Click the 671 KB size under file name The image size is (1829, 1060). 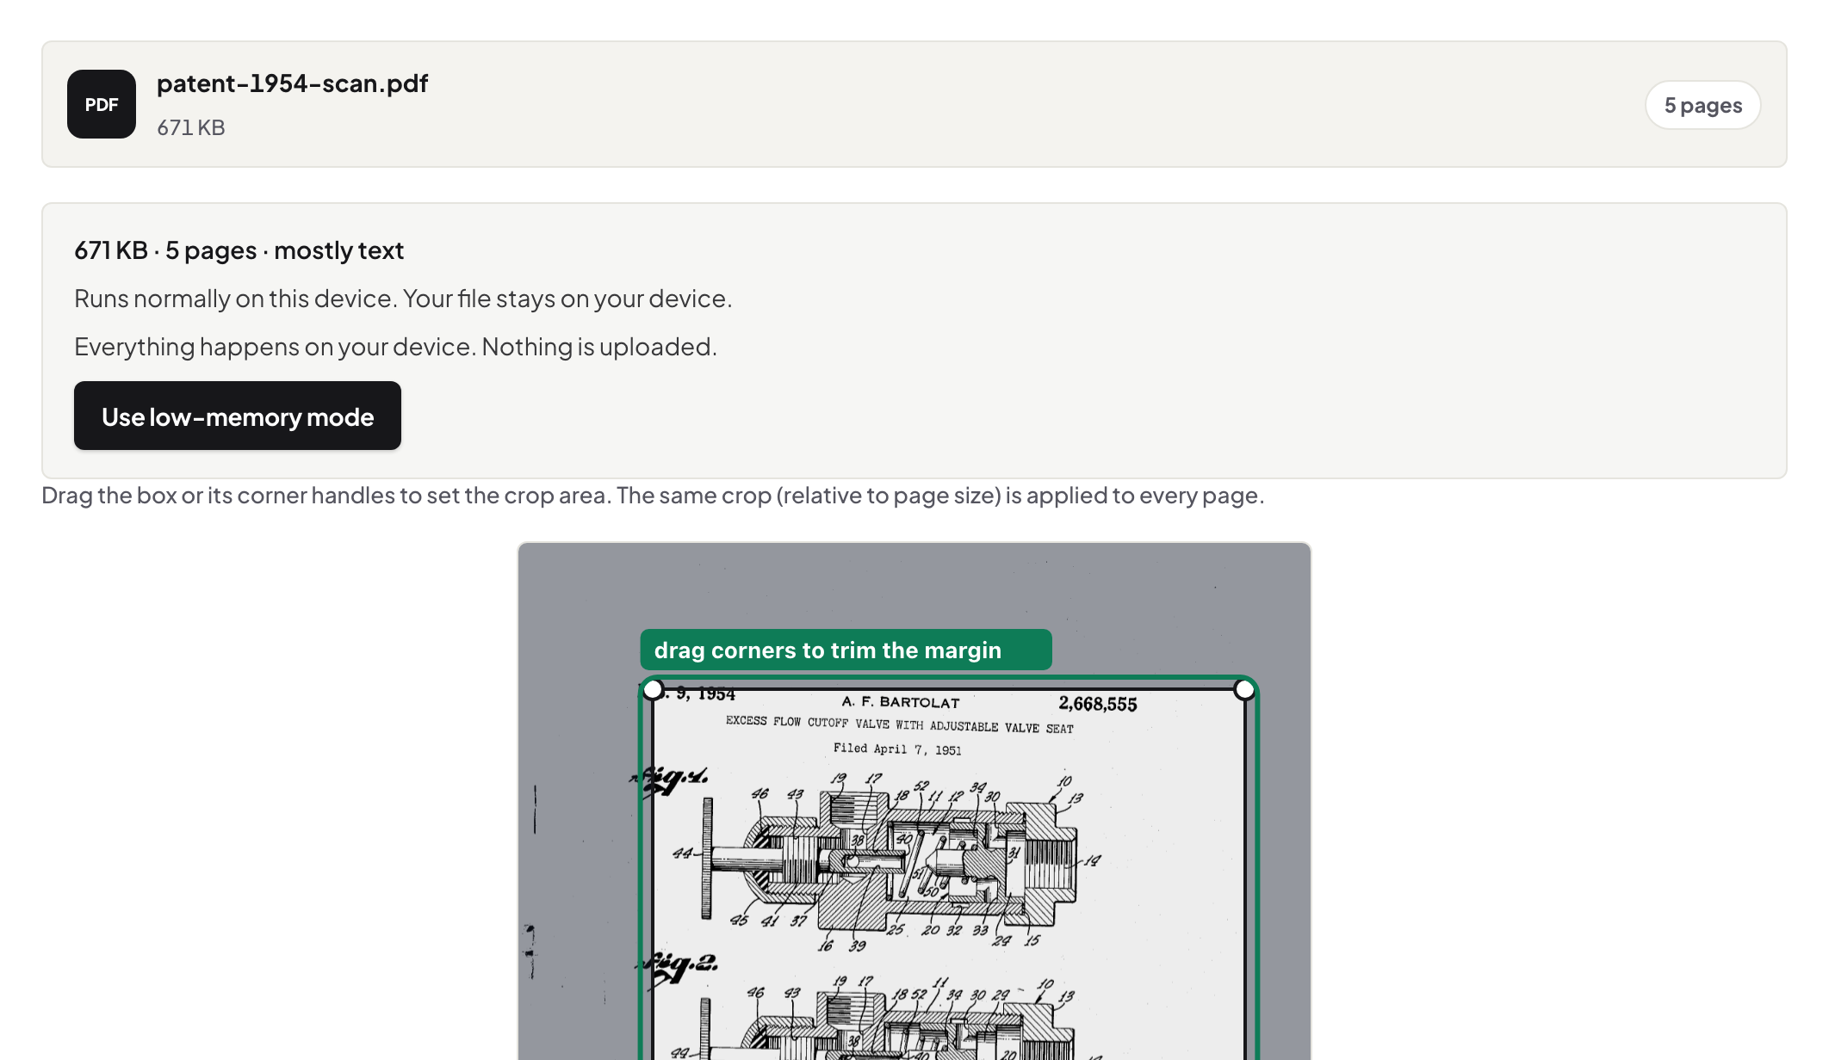click(x=191, y=127)
